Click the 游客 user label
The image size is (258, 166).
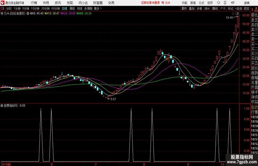[247, 3]
